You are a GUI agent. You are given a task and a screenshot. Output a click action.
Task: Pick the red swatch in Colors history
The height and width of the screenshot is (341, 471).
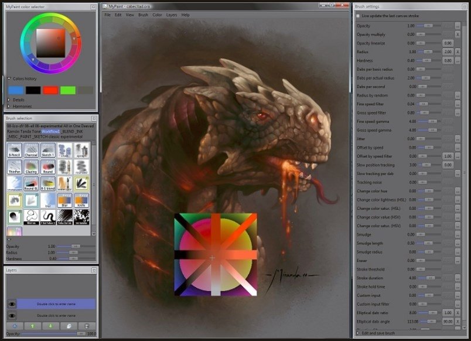[50, 90]
